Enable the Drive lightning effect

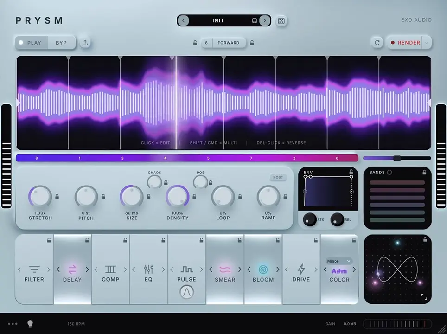pyautogui.click(x=301, y=269)
